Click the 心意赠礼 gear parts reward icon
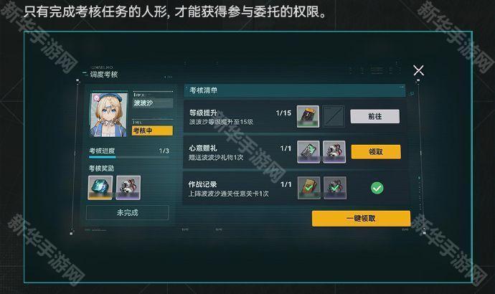Screen dimensions: 495x294 pyautogui.click(x=334, y=152)
